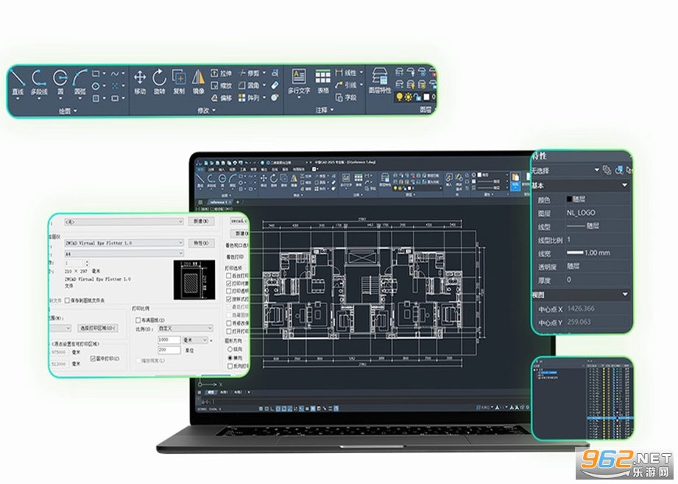Image resolution: width=678 pixels, height=484 pixels.
Task: Uncheck the 居中打印 checkbox
Action: [x=93, y=359]
